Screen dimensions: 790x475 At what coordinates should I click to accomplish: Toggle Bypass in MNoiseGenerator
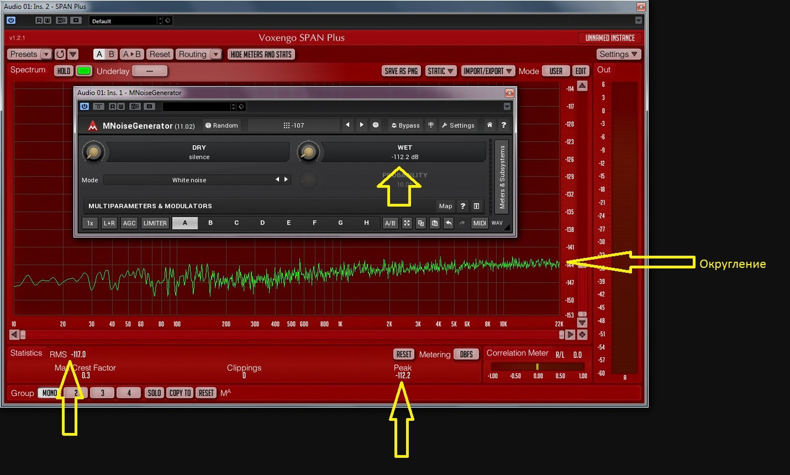pos(405,125)
